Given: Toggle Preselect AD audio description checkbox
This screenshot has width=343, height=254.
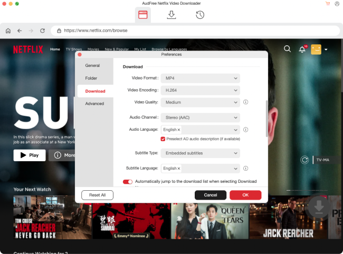Looking at the screenshot, I should (163, 139).
